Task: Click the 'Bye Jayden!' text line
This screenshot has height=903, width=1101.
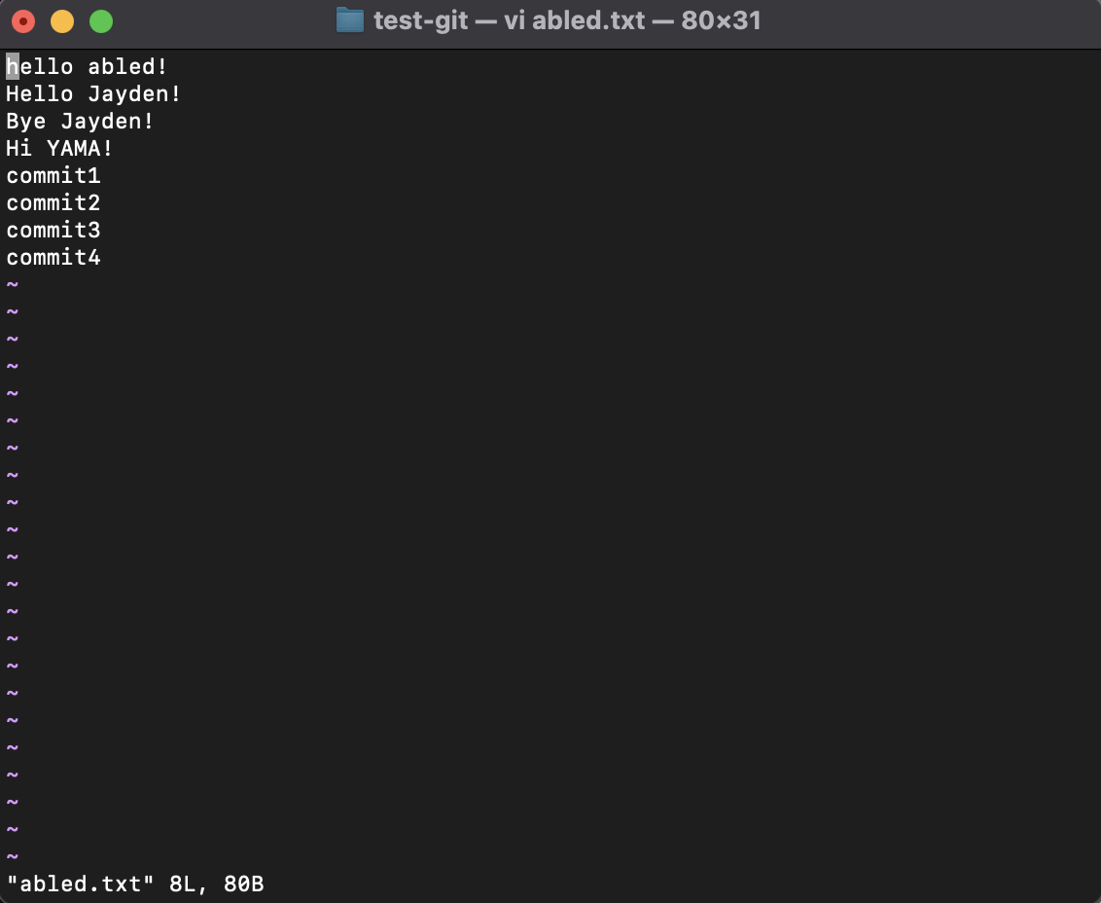Action: click(80, 121)
